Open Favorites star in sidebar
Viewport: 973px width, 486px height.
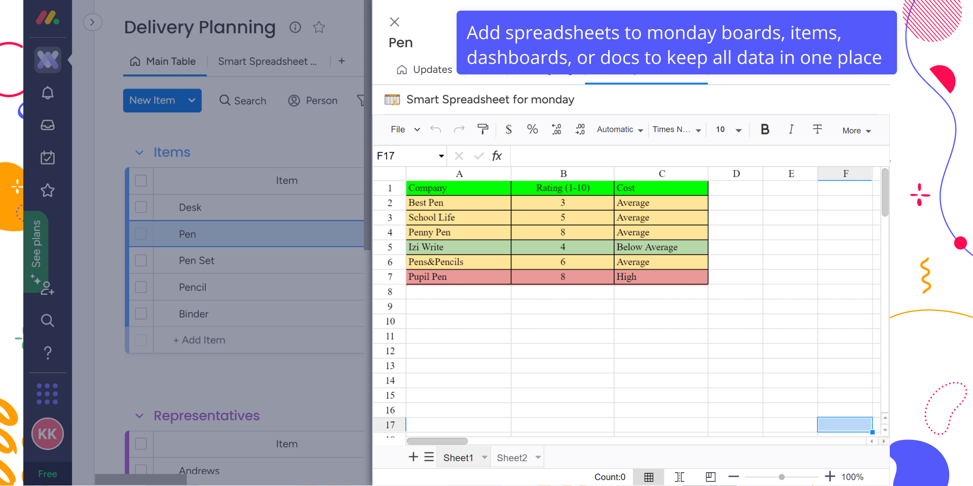tap(48, 190)
